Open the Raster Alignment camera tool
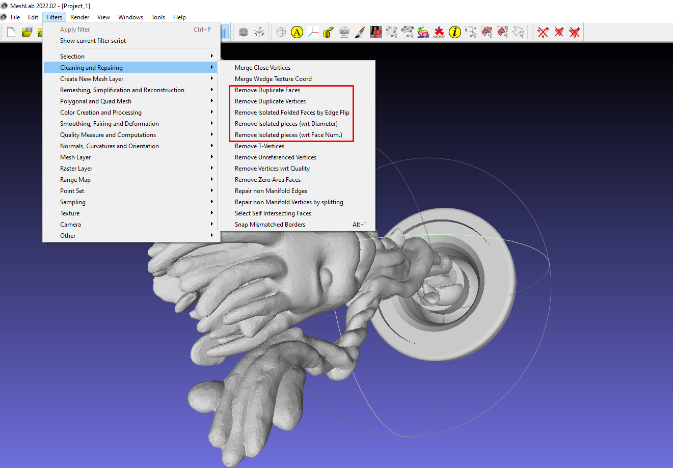This screenshot has width=673, height=468. click(x=344, y=33)
